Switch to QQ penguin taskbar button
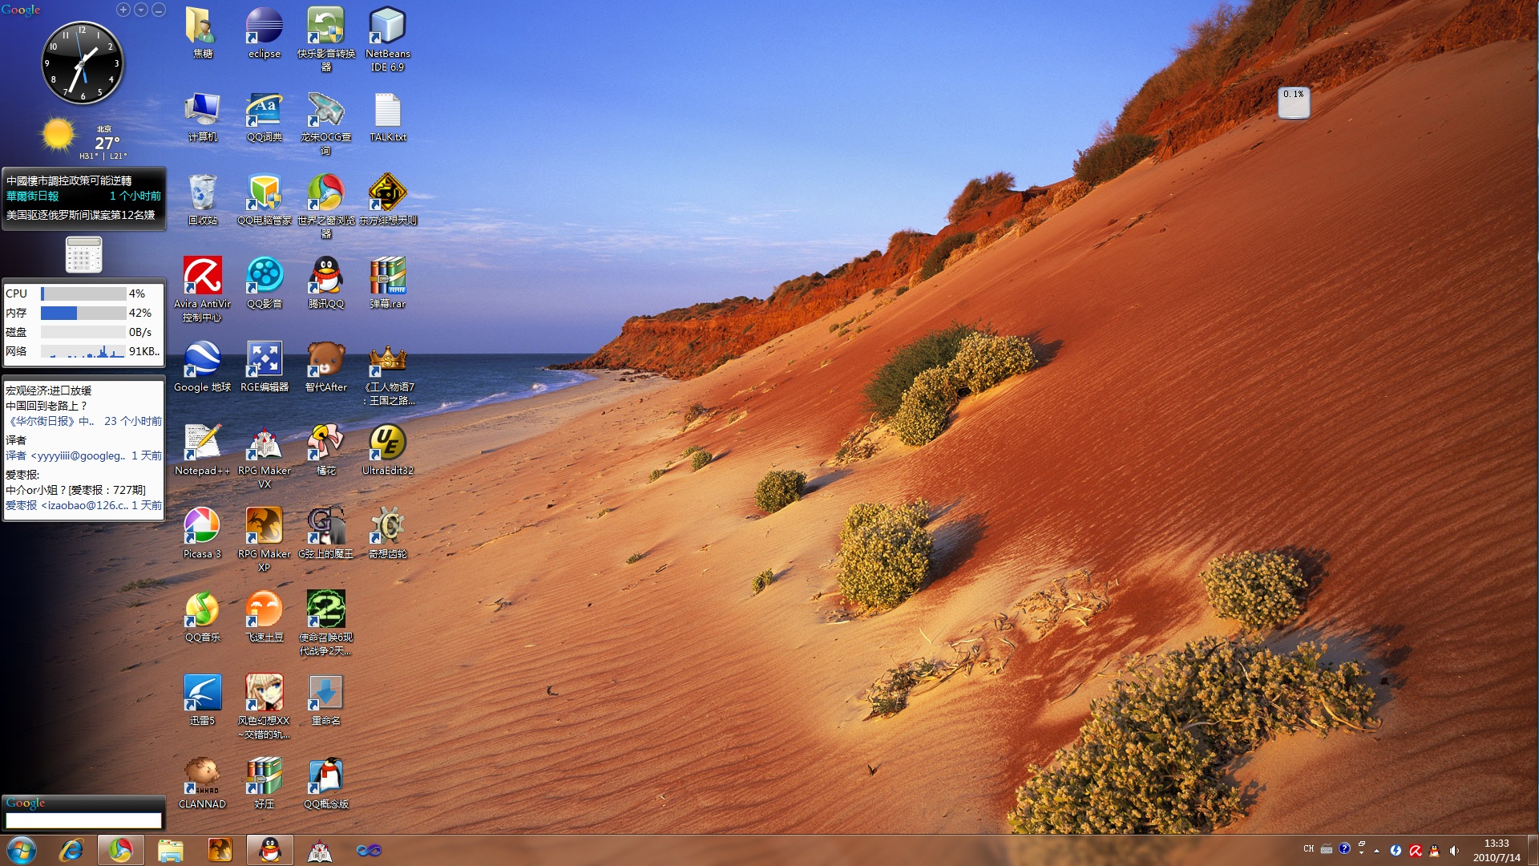Image resolution: width=1539 pixels, height=866 pixels. 270,850
